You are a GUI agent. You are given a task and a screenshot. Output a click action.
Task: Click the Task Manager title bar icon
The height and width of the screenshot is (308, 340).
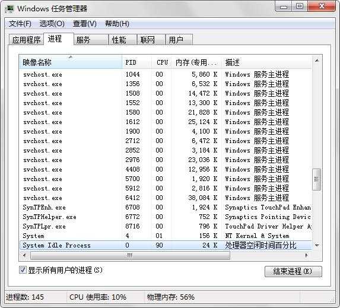[9, 9]
